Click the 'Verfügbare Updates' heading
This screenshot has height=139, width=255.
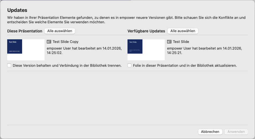pyautogui.click(x=146, y=31)
